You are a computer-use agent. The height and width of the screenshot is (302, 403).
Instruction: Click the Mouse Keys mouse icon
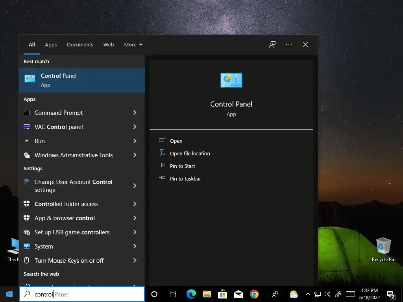[26, 260]
